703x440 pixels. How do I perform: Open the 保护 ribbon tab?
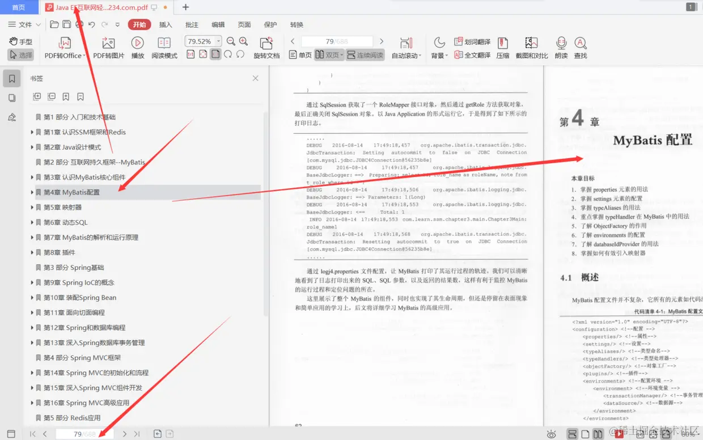pos(270,24)
